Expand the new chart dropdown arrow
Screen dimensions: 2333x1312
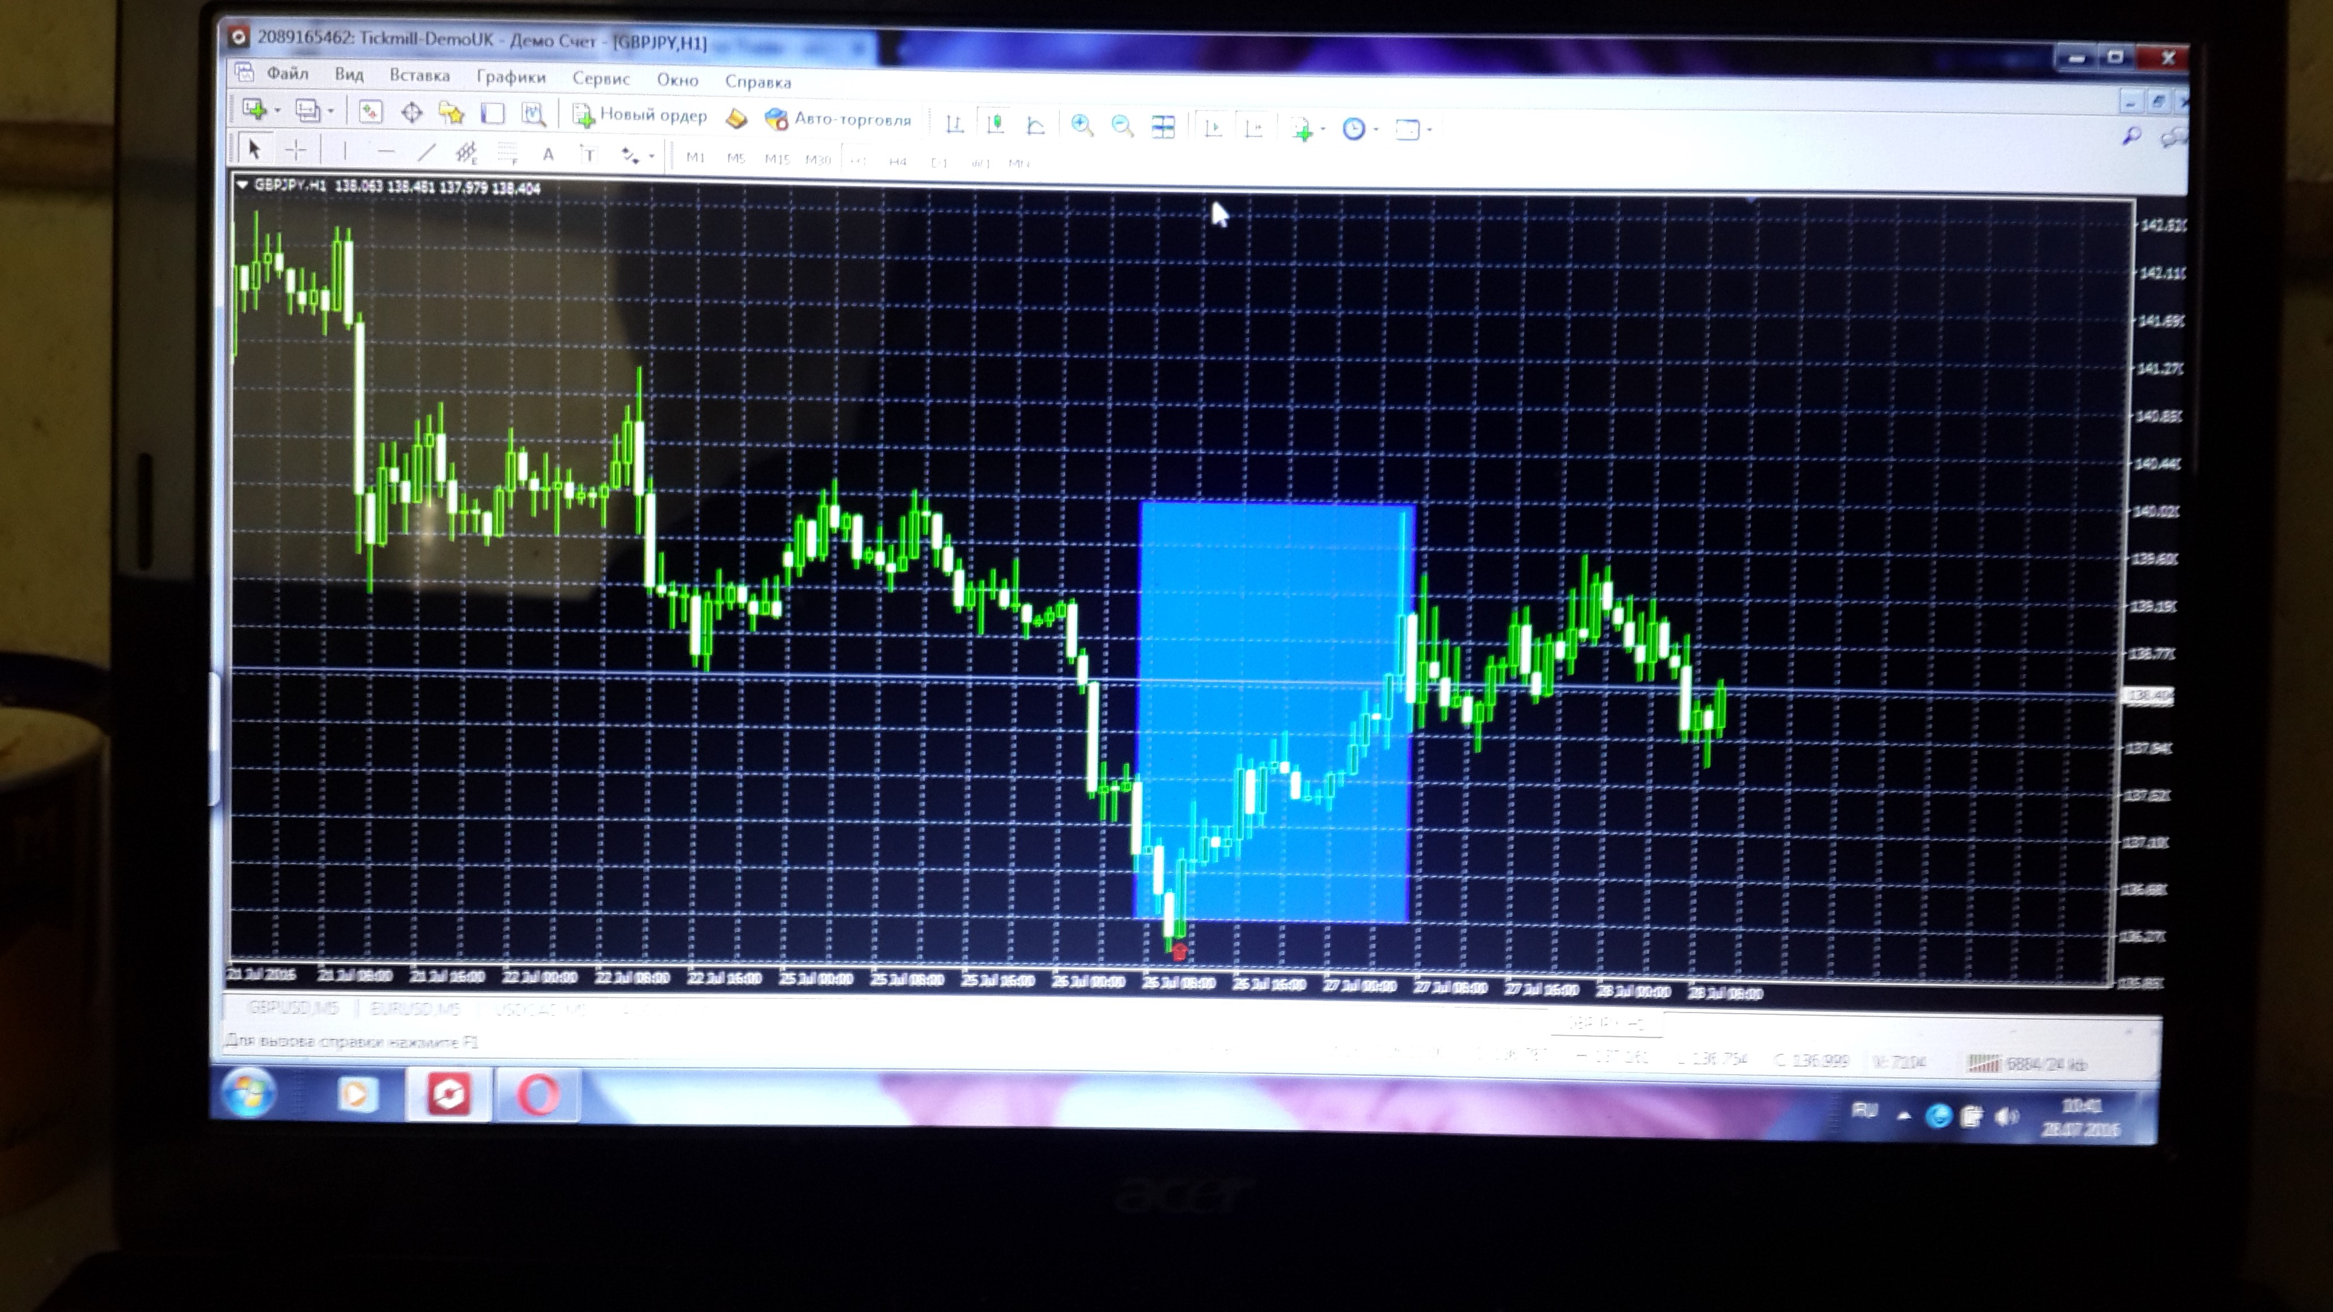[x=278, y=111]
